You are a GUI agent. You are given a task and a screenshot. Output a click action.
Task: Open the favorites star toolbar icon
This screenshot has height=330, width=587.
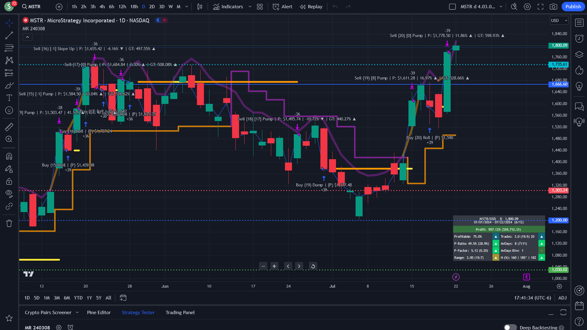pyautogui.click(x=9, y=319)
